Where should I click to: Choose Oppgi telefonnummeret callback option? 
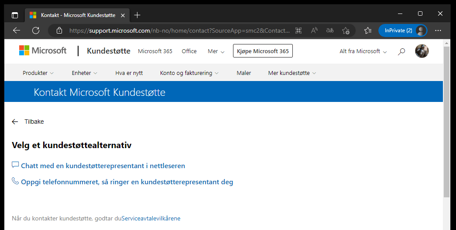pyautogui.click(x=127, y=182)
